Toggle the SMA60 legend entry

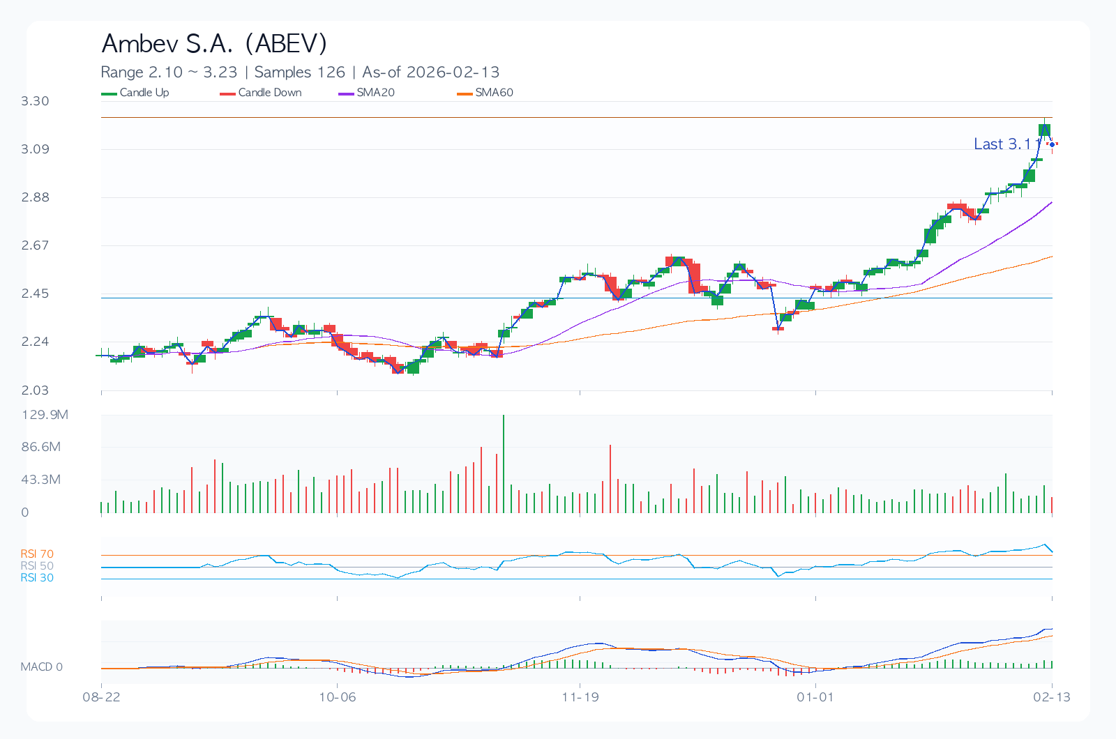click(494, 93)
